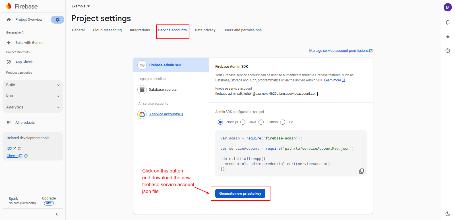Click the Firebase flame logo
This screenshot has height=220, width=455.
click(9, 6)
